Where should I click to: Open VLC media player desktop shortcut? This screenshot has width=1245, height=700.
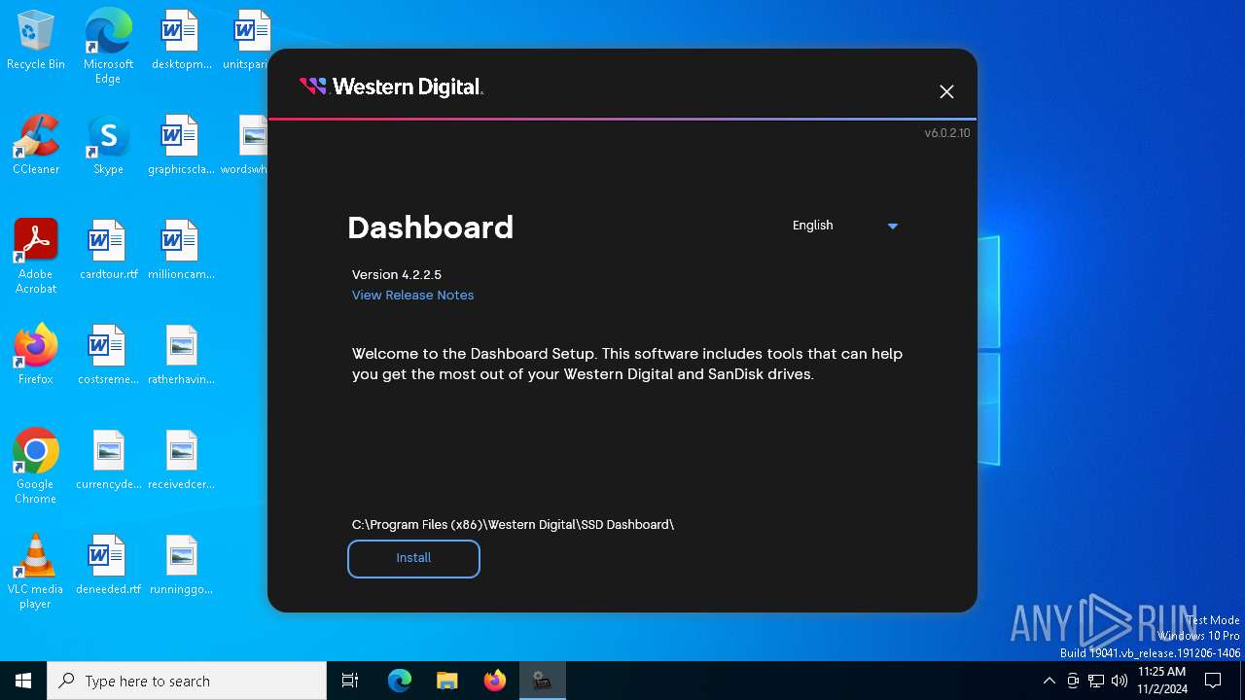(36, 572)
